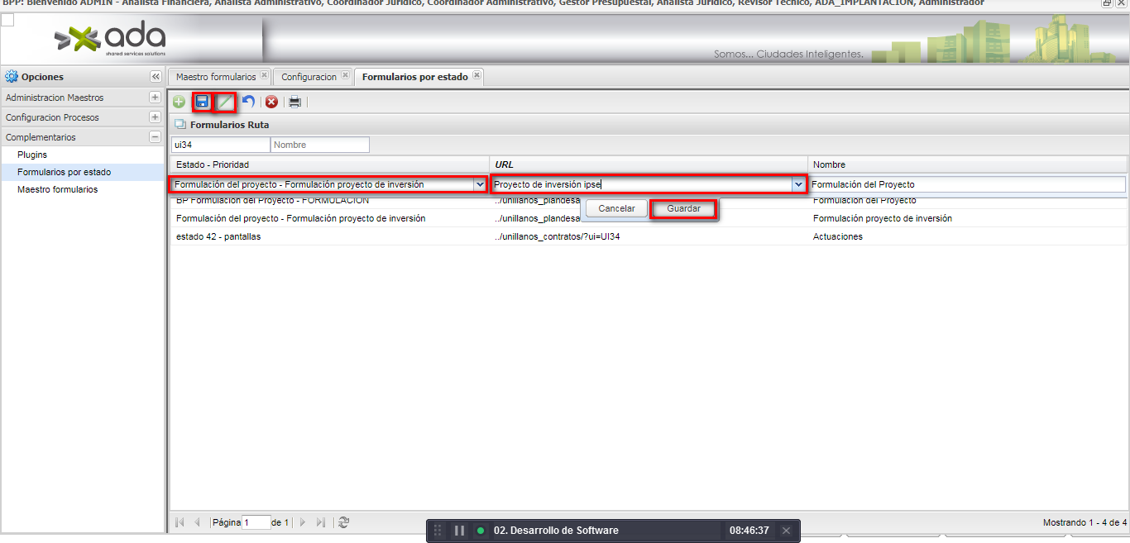Click the restore window icon at top right
The image size is (1130, 543).
click(x=1108, y=3)
